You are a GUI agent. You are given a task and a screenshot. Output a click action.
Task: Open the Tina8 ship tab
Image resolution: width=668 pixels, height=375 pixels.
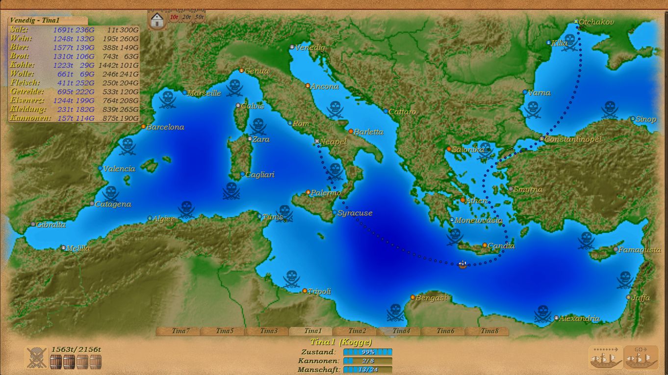click(489, 331)
